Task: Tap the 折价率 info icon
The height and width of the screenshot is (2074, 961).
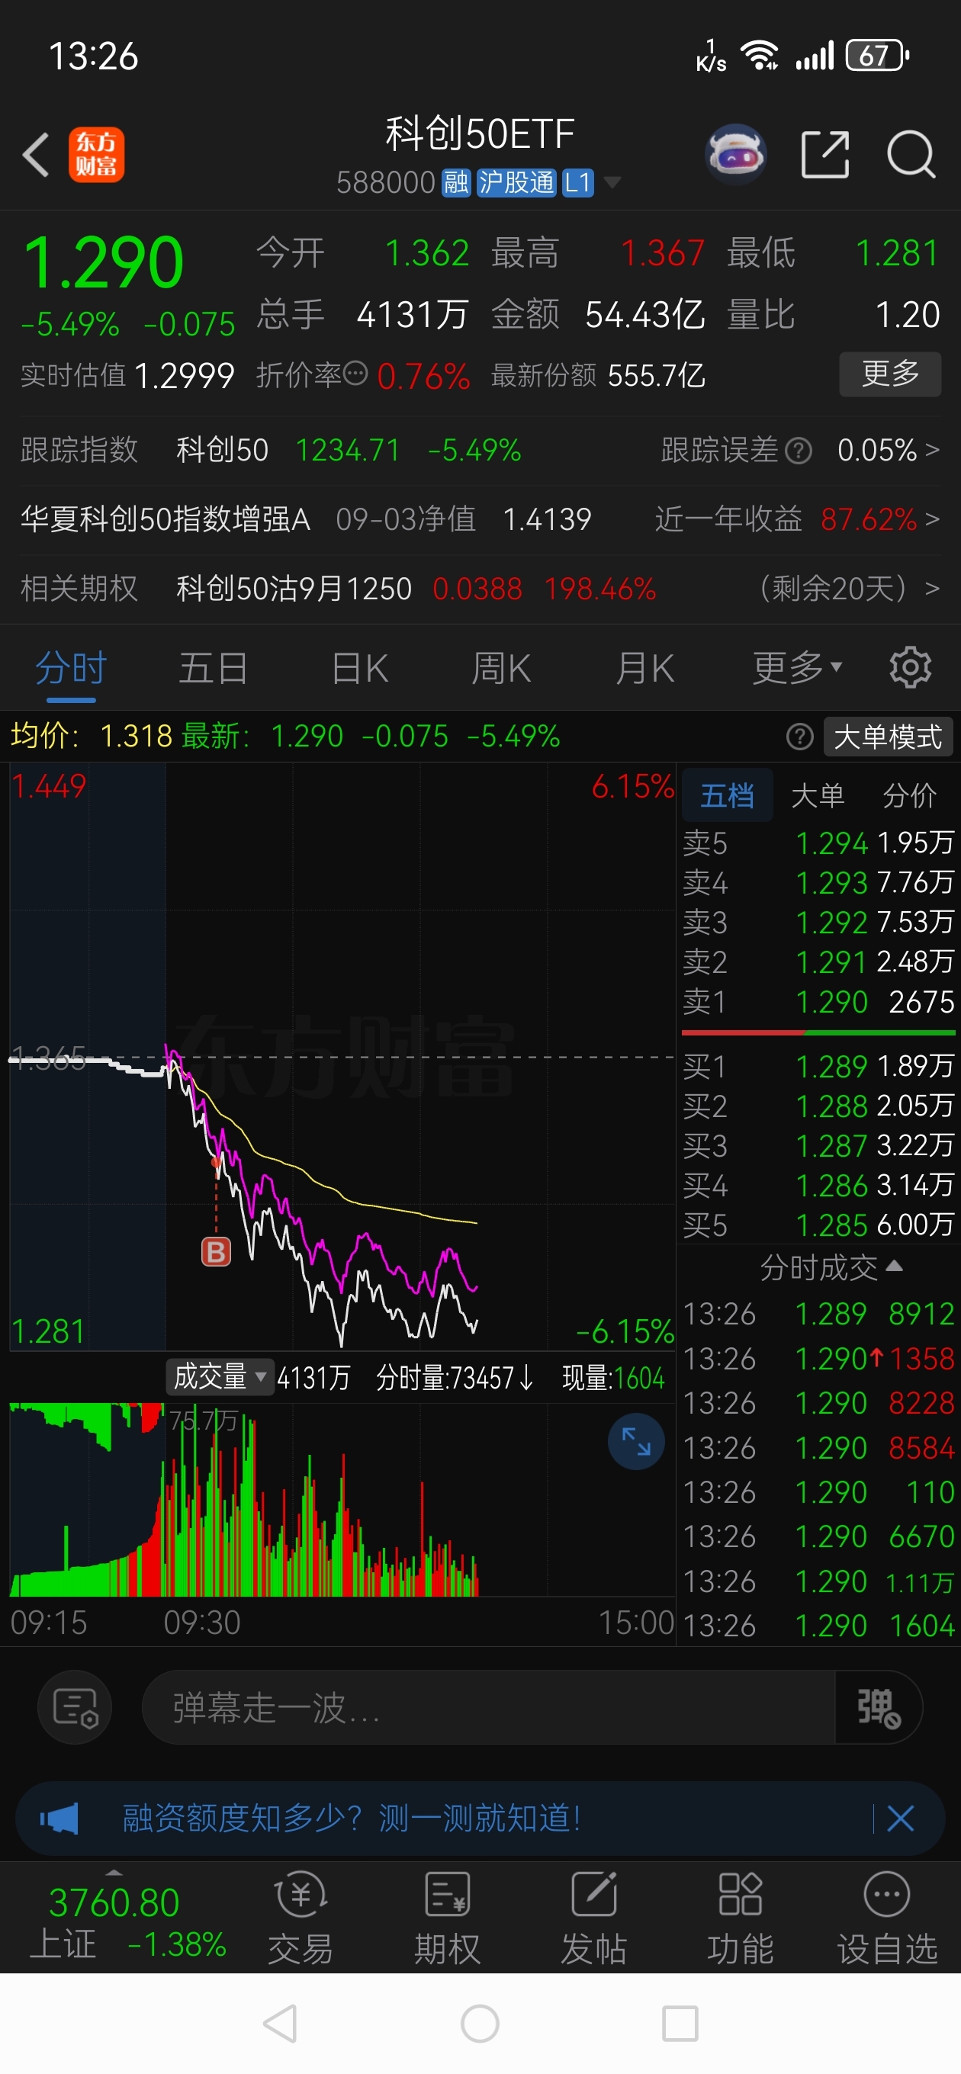Action: click(355, 374)
